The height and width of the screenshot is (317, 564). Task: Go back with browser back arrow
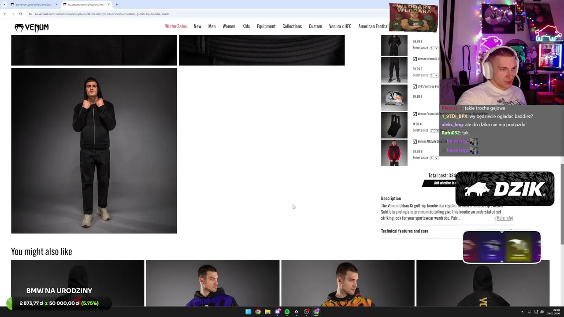pos(5,14)
